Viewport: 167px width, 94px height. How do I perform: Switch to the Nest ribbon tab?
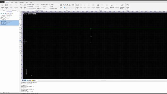(x=16, y=2)
